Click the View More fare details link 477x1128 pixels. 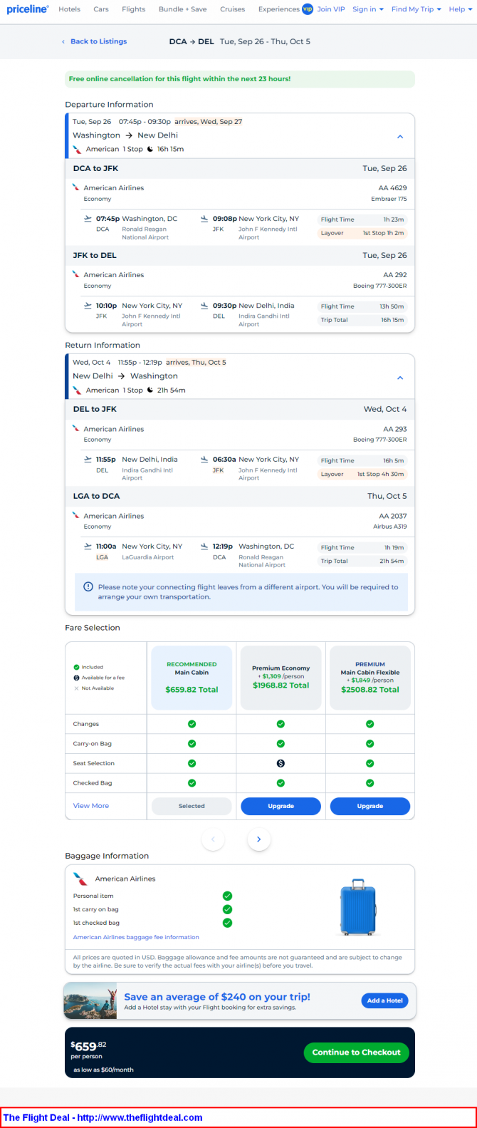coord(91,806)
